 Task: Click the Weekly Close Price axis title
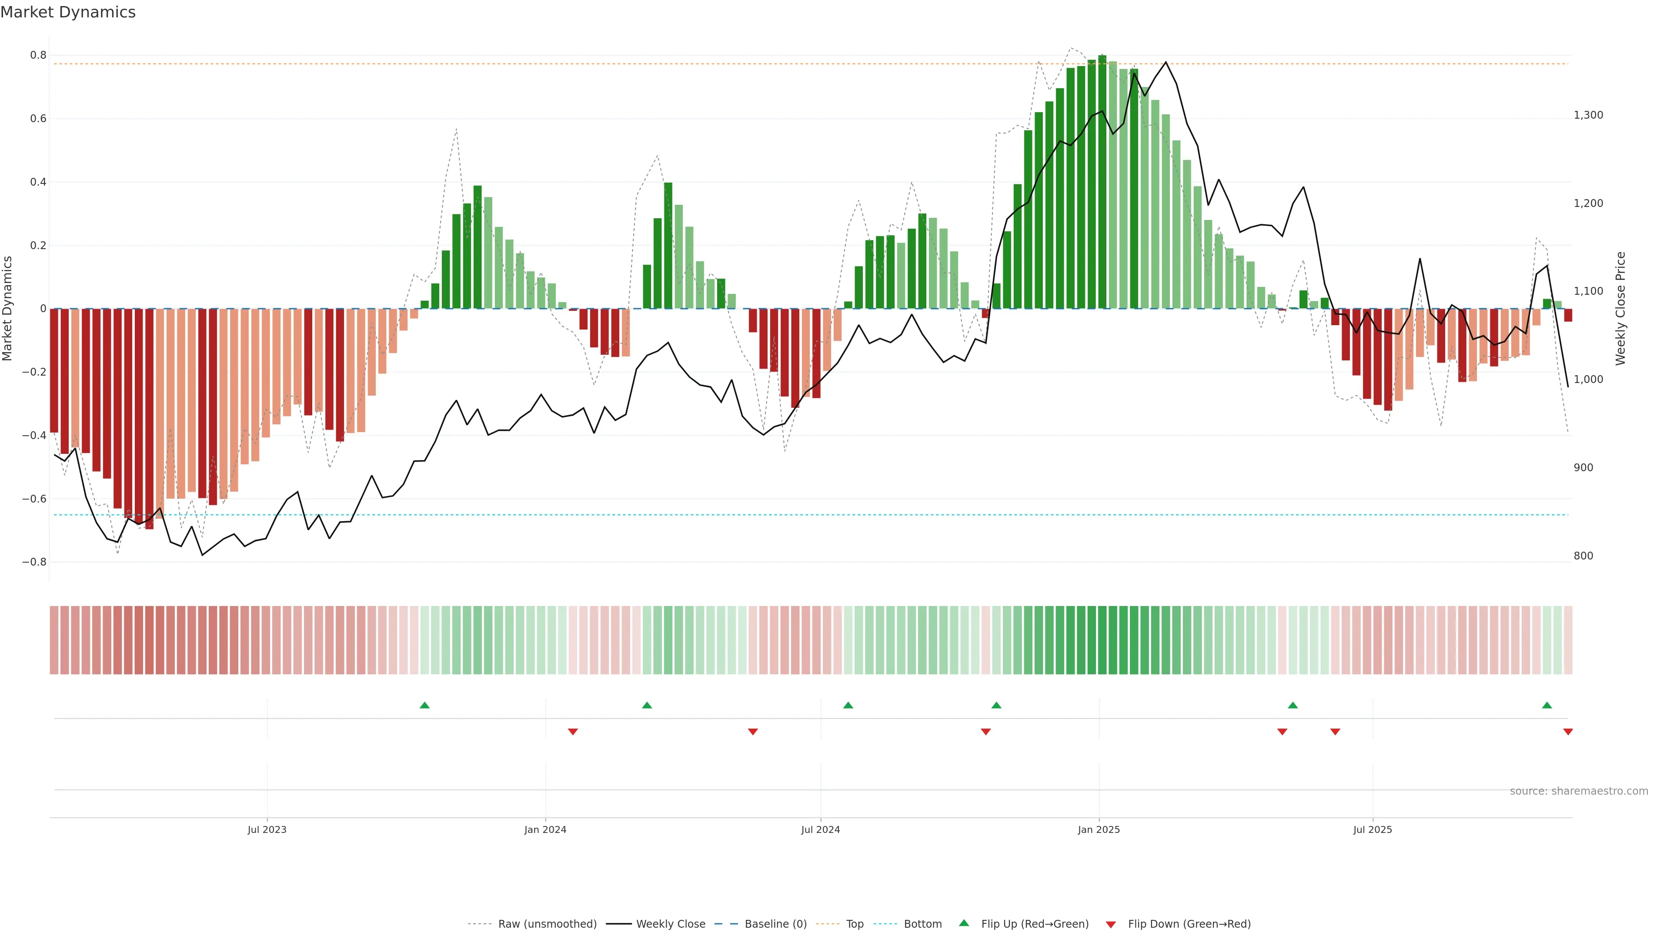coord(1620,309)
